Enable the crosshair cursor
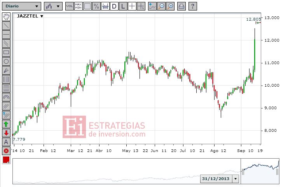The image size is (281, 187). pyautogui.click(x=132, y=6)
